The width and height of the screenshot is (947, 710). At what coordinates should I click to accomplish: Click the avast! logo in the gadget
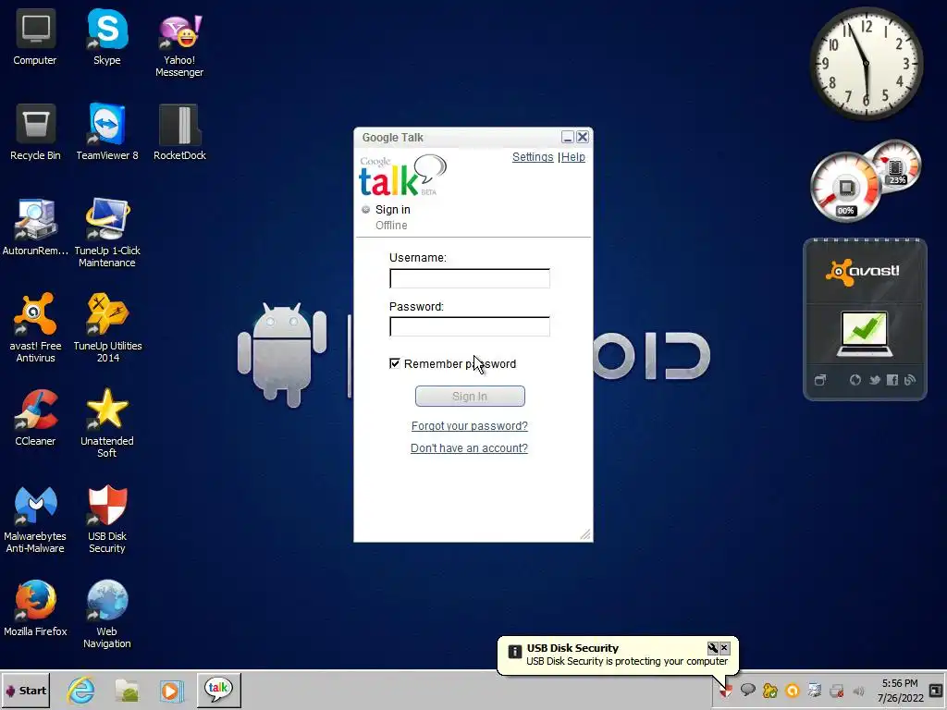863,271
